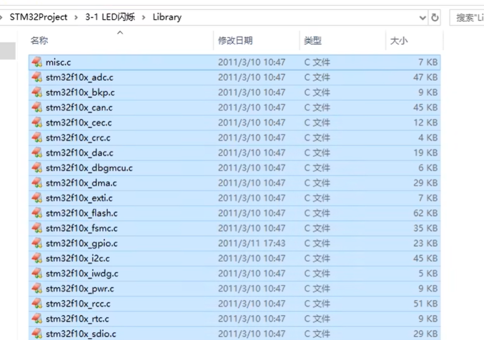Select the file name stm32f10x_fsmc.c

(81, 228)
